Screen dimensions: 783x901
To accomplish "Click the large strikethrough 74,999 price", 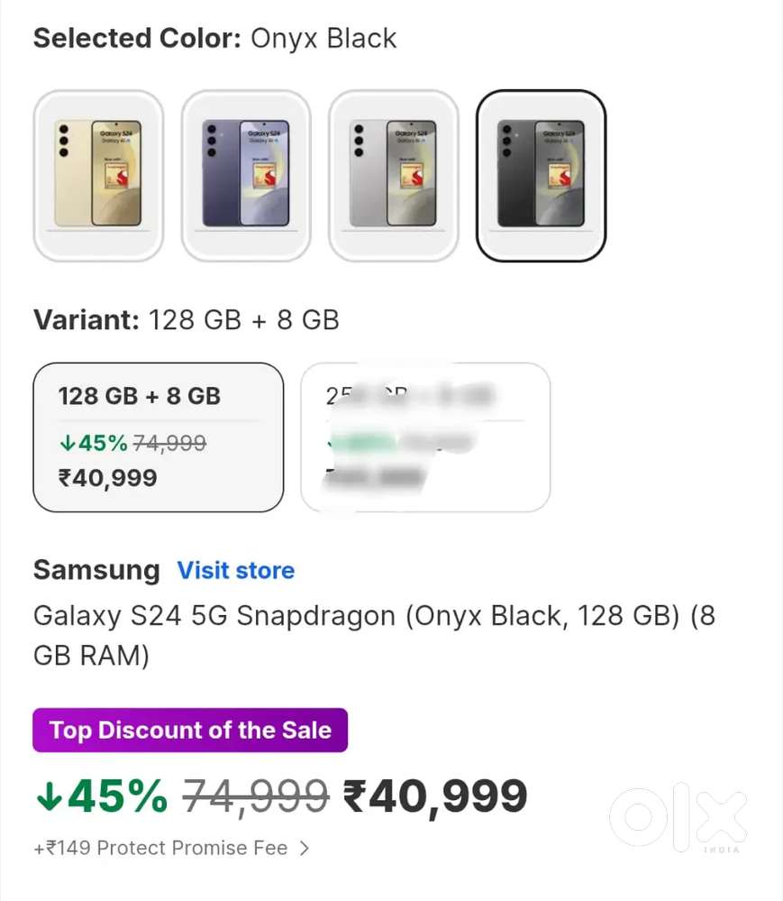I will tap(256, 795).
